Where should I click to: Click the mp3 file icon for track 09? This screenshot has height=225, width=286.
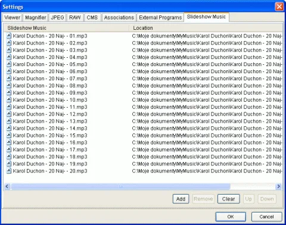pyautogui.click(x=9, y=93)
